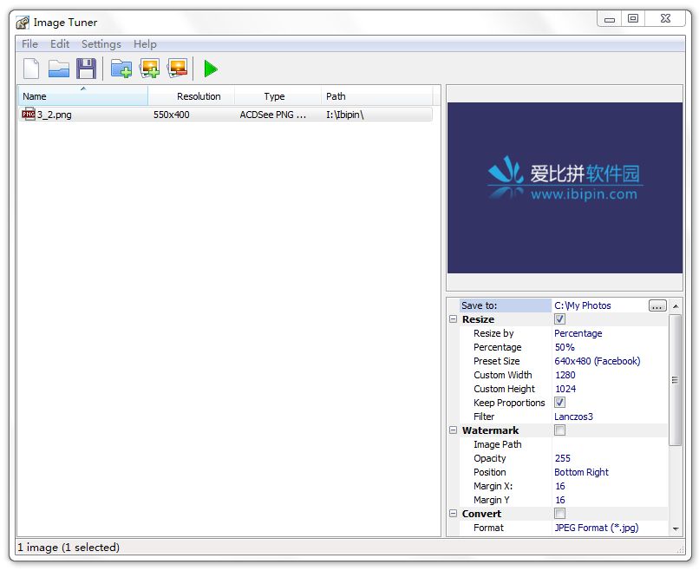
Task: Save the list using floppy disk icon
Action: (86, 69)
